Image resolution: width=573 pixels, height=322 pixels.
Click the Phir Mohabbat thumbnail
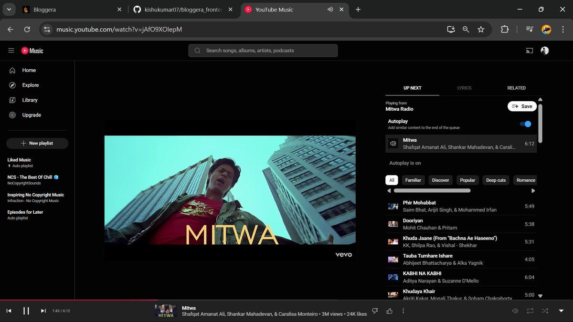tap(393, 207)
